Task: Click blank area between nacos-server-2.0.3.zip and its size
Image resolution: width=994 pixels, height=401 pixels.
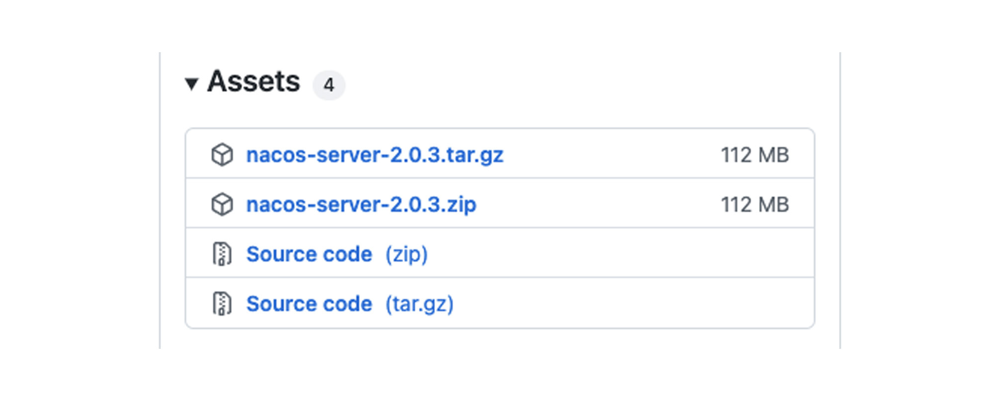Action: 596,204
